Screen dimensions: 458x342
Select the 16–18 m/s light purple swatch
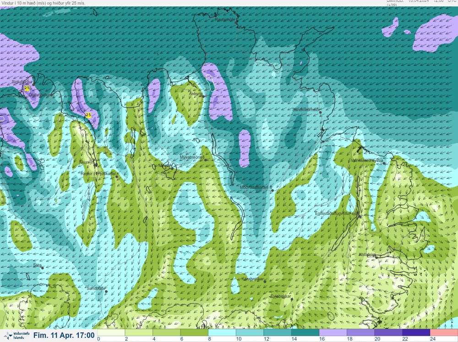[x=333, y=332]
